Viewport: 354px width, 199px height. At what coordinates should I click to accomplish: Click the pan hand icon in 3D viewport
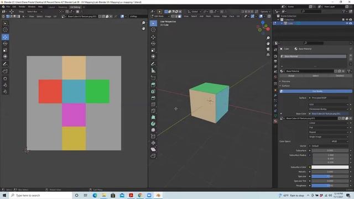pyautogui.click(x=268, y=43)
